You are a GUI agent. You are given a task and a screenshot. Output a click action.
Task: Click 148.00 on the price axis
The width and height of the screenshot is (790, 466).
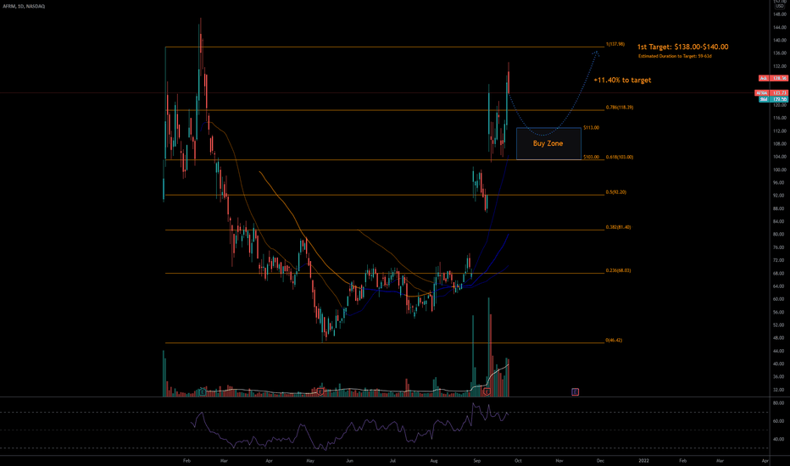point(780,14)
